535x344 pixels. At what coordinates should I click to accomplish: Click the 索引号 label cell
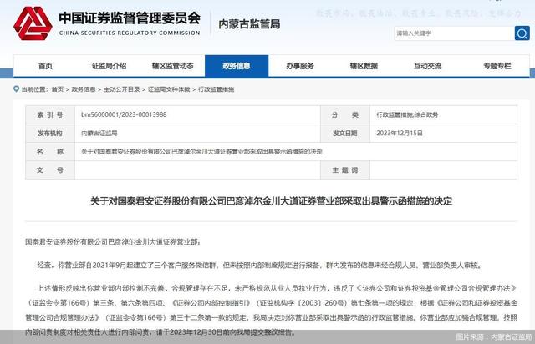pos(50,115)
